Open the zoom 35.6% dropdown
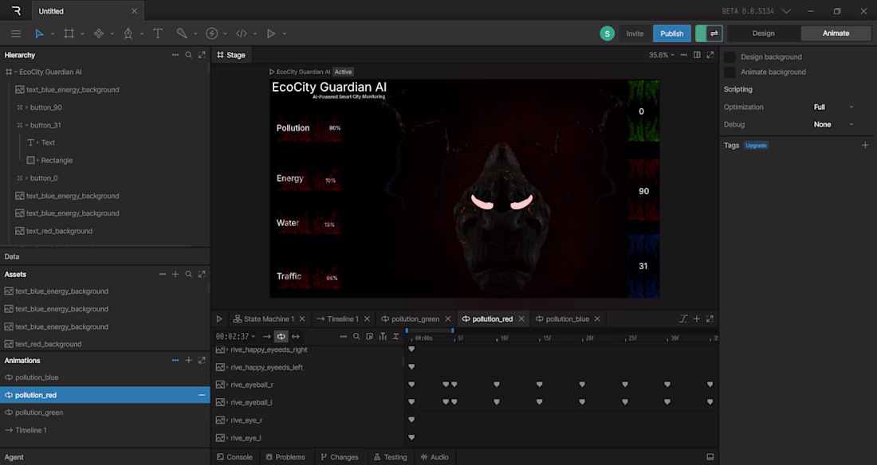 662,55
